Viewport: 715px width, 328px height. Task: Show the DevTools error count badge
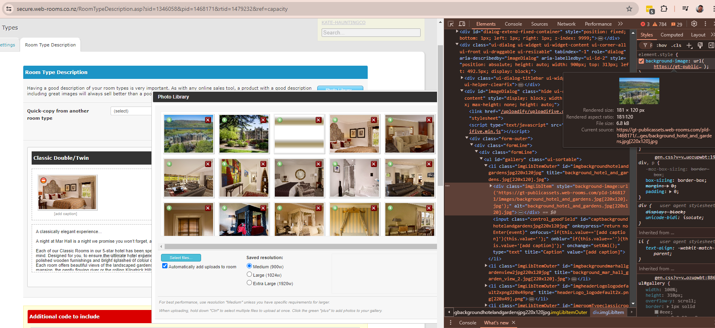point(645,24)
